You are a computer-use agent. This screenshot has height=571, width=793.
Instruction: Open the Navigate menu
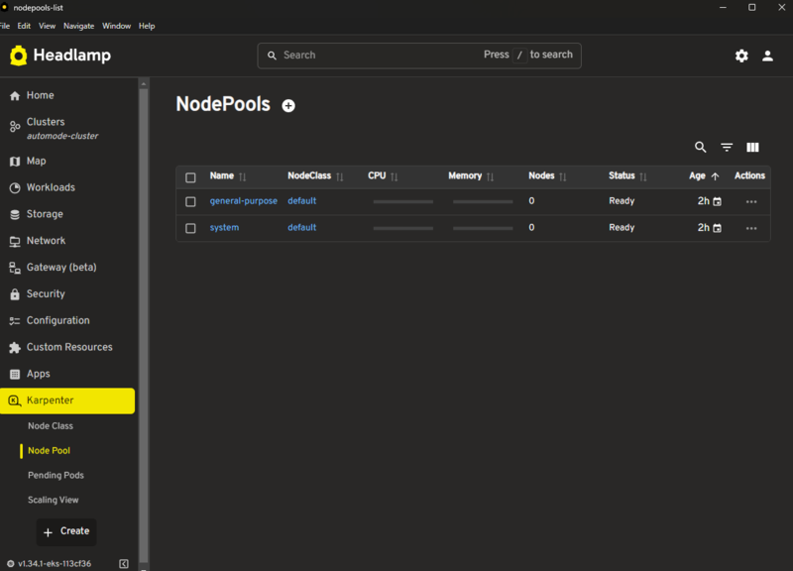(x=79, y=26)
